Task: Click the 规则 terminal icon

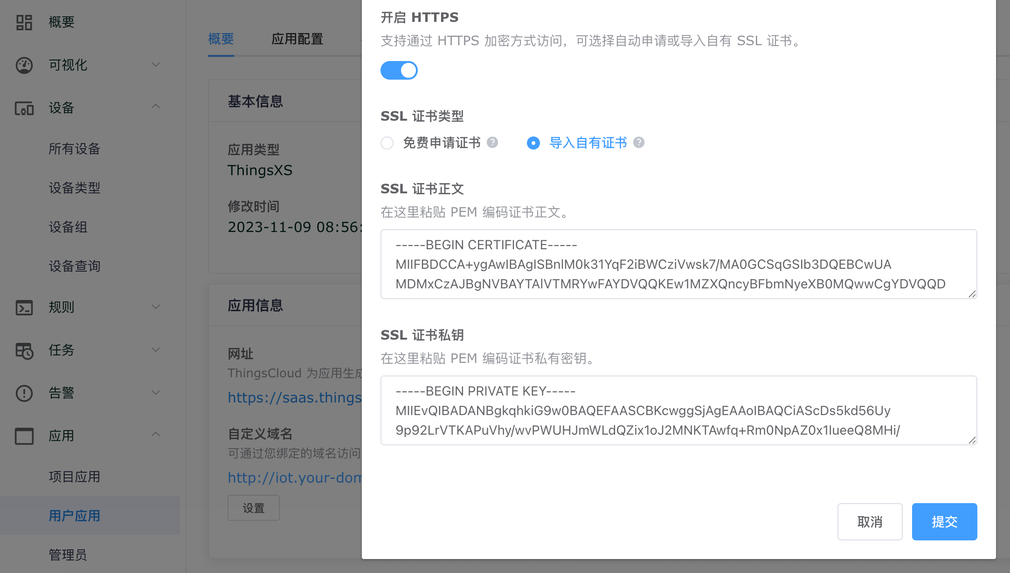Action: 24,307
